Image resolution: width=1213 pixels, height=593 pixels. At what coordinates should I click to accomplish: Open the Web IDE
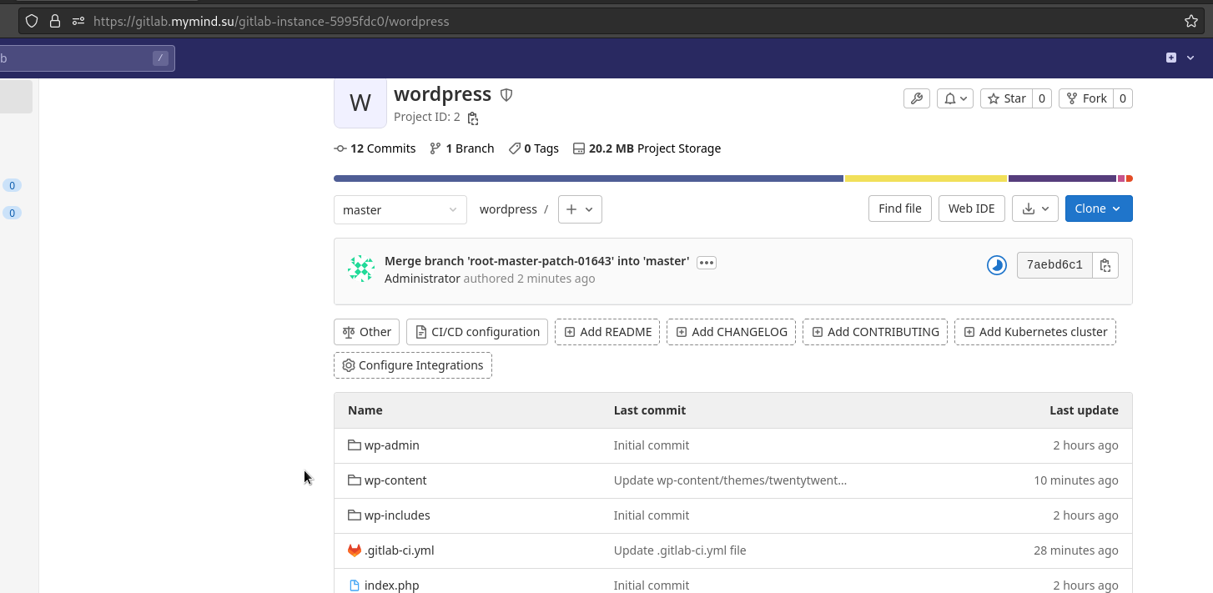pos(972,209)
